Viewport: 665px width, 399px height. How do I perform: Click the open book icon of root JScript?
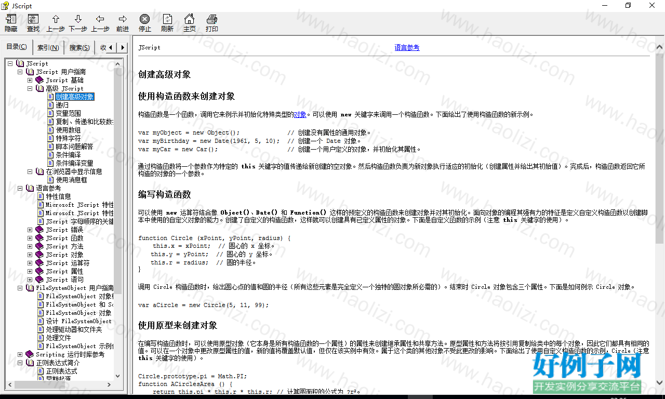(x=20, y=63)
